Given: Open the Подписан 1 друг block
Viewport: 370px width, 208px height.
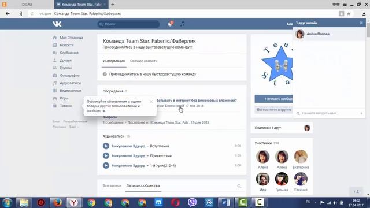Looking at the screenshot, I should (282, 128).
